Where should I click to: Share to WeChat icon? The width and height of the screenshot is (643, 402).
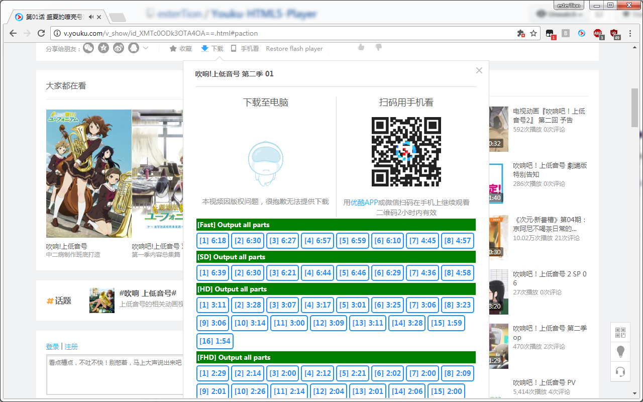88,48
